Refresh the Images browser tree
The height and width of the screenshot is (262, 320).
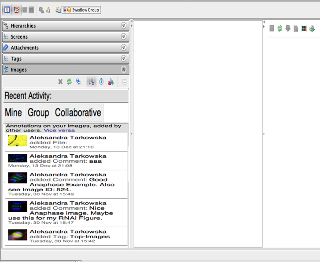70,82
